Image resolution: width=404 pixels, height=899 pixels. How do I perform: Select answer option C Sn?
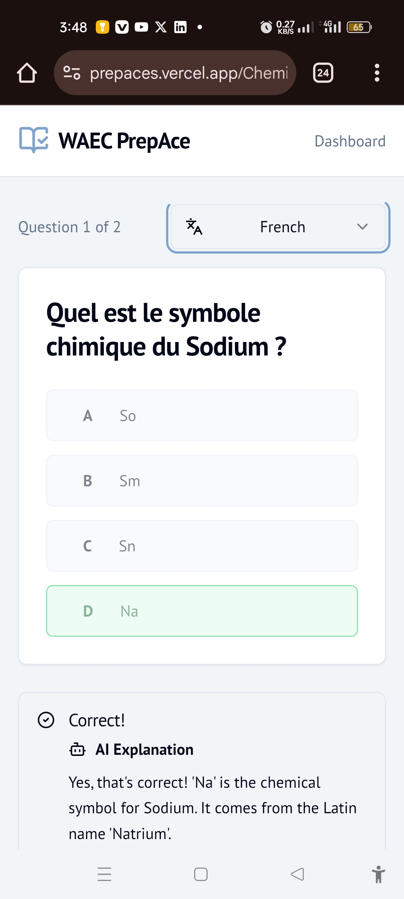tap(202, 546)
